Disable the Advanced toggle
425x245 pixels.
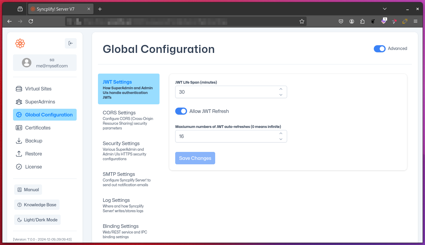380,48
